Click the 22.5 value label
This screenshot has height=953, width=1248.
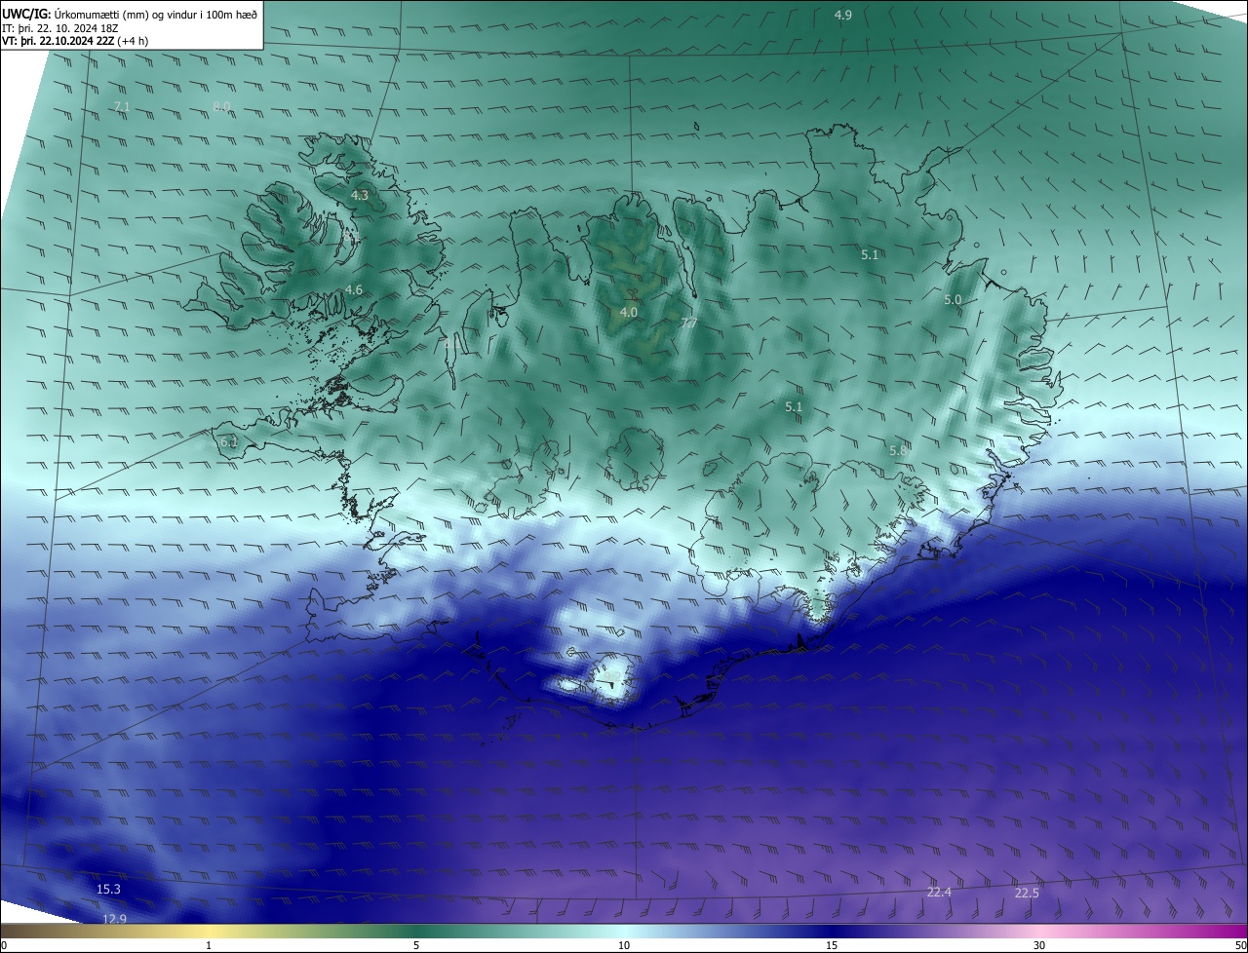point(1027,893)
